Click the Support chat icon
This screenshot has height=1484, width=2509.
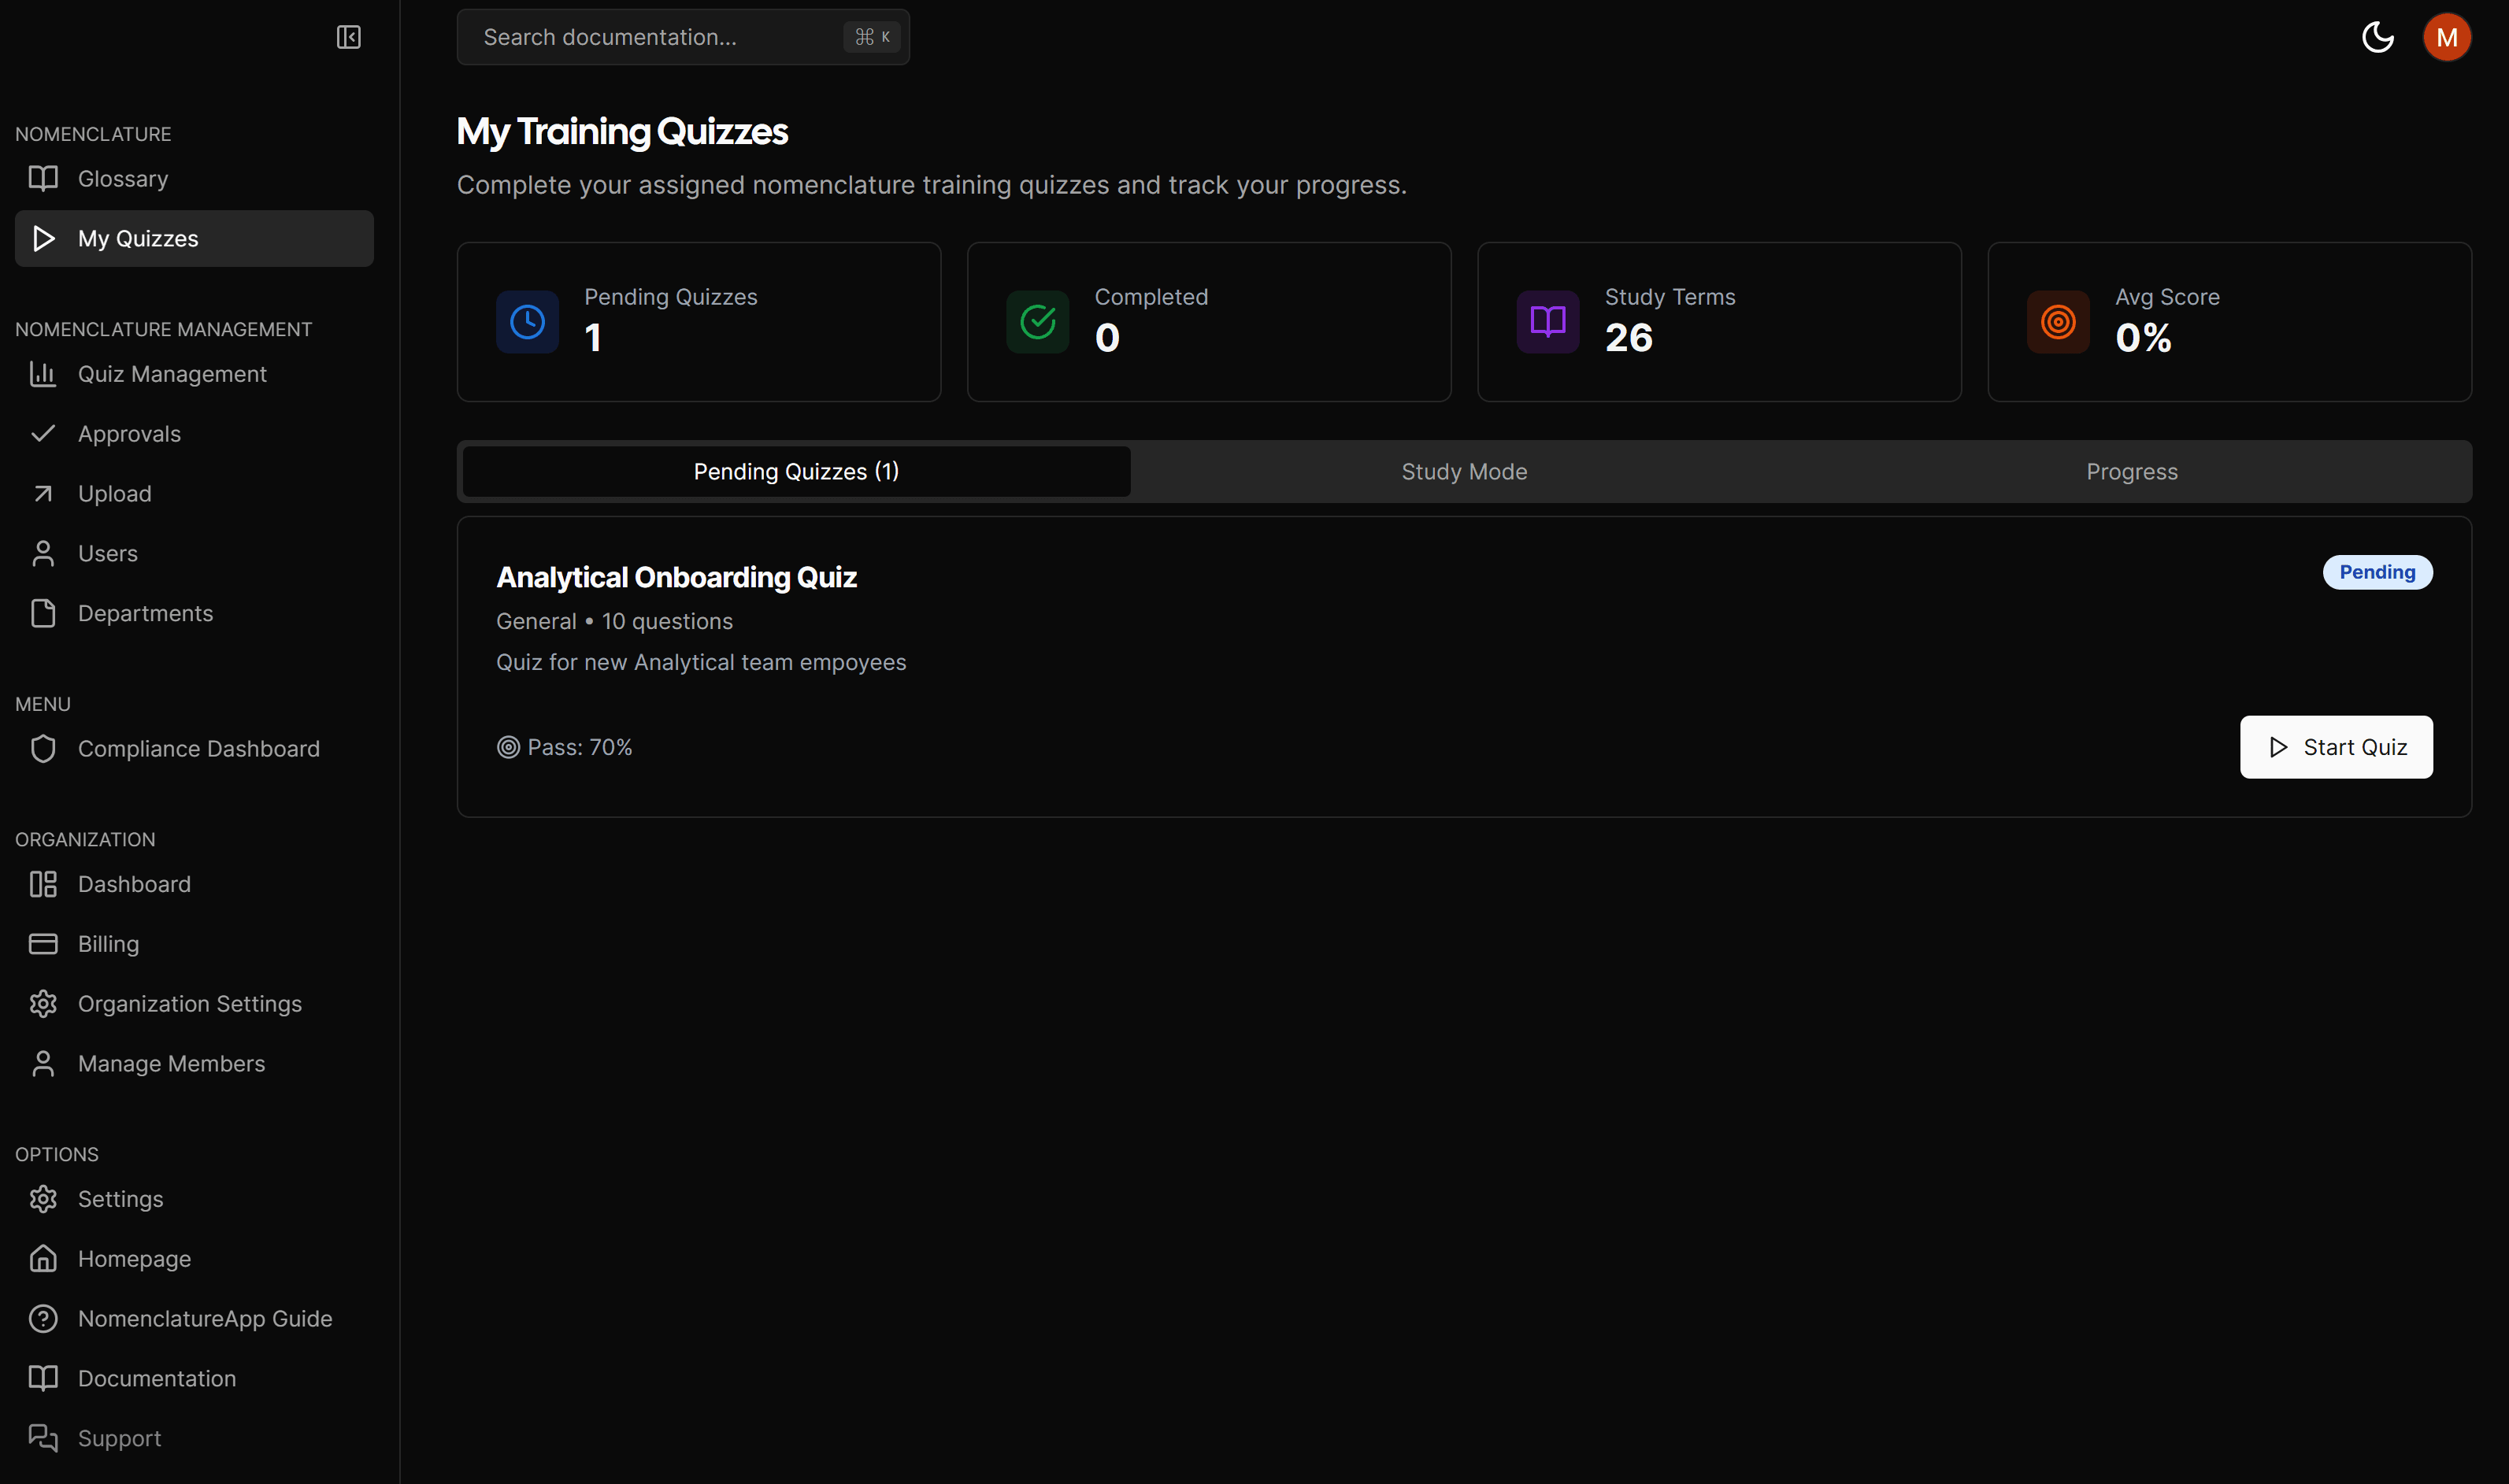point(43,1438)
